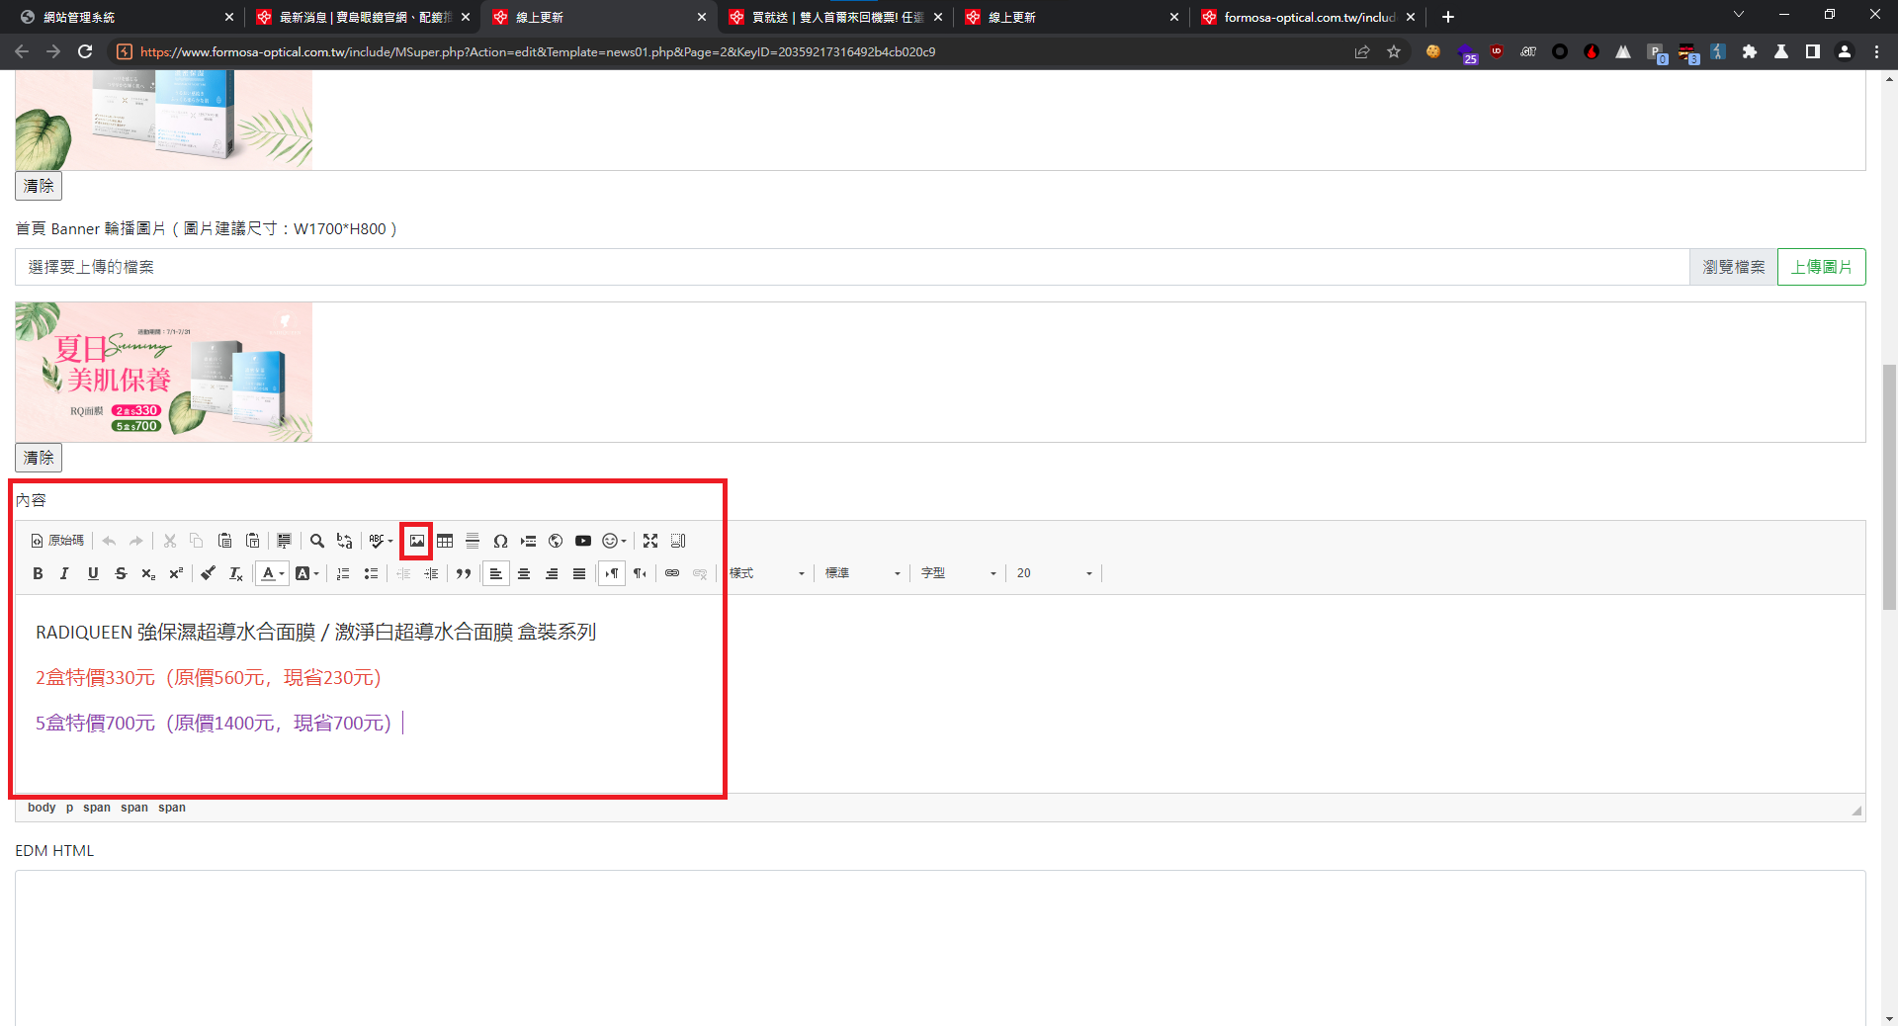The width and height of the screenshot is (1898, 1026).
Task: Insert a link in the editor
Action: 672,573
